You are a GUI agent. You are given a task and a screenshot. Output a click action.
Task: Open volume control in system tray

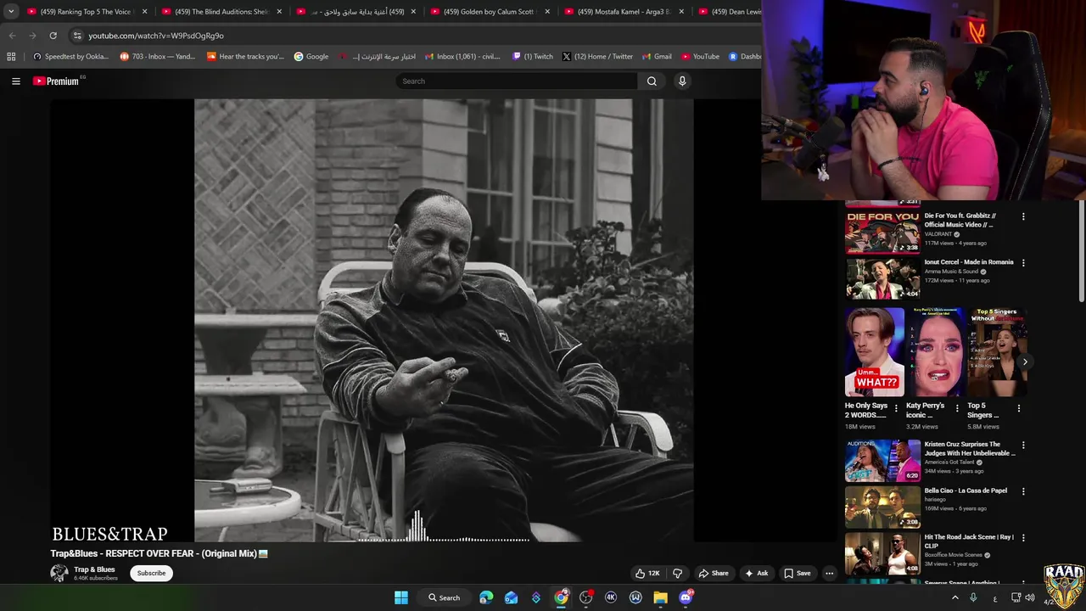[x=1030, y=597]
